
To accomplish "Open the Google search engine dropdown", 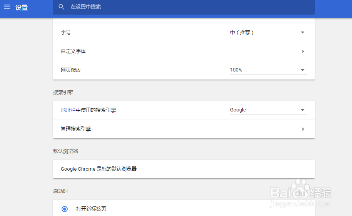I will [x=268, y=110].
